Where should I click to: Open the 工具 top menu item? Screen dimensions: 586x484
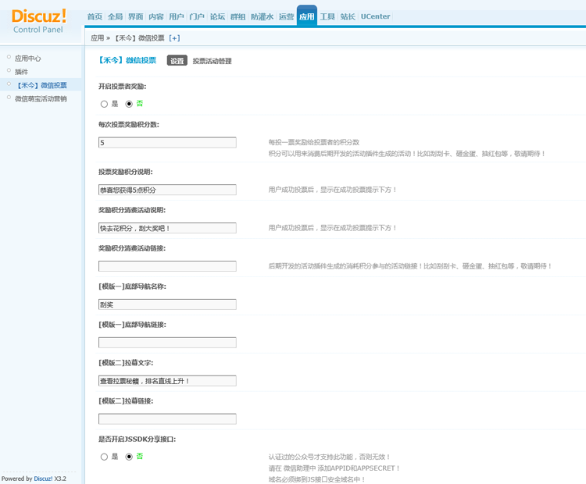327,16
